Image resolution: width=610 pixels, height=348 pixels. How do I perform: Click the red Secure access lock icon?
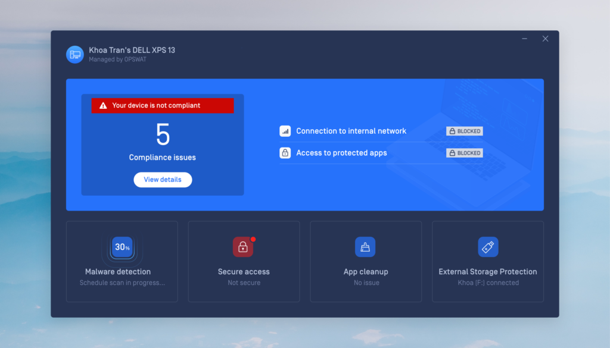pos(243,247)
